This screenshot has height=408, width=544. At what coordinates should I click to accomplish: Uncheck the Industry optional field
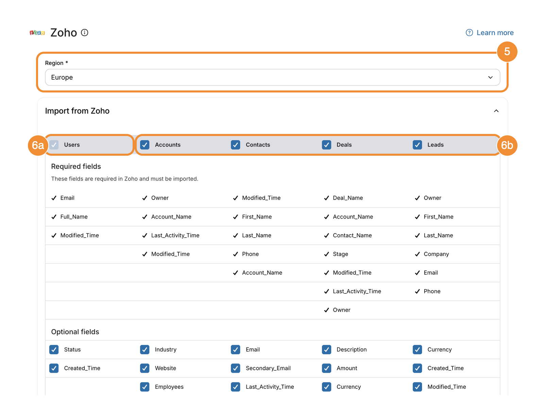[145, 350]
